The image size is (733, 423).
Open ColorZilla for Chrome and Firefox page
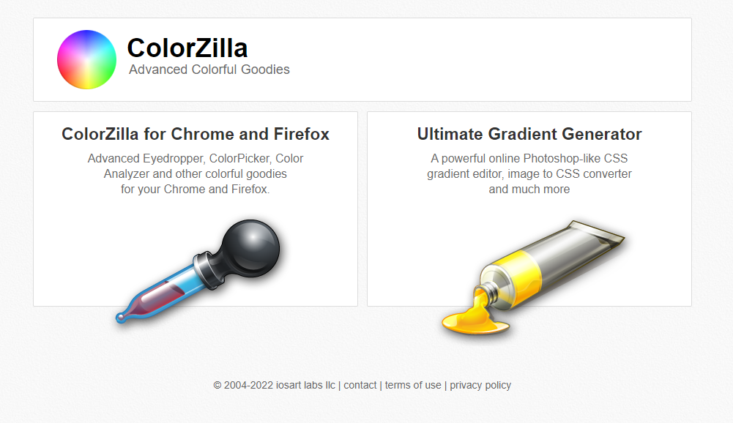[195, 134]
